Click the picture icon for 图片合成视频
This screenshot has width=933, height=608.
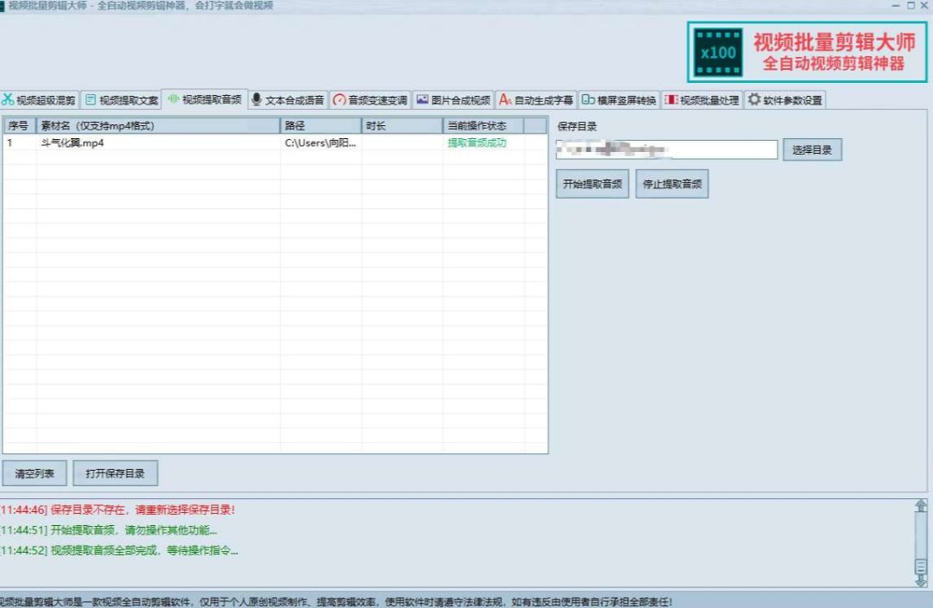pyautogui.click(x=422, y=99)
